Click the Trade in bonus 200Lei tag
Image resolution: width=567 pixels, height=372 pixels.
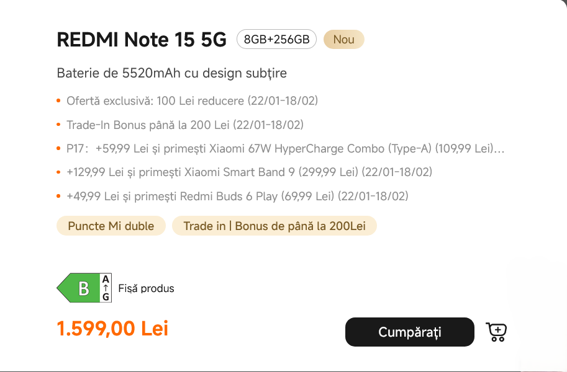pyautogui.click(x=274, y=226)
